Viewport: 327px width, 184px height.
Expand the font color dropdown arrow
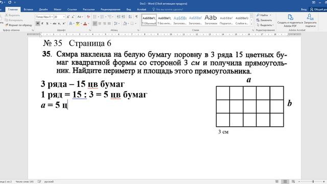pos(88,24)
